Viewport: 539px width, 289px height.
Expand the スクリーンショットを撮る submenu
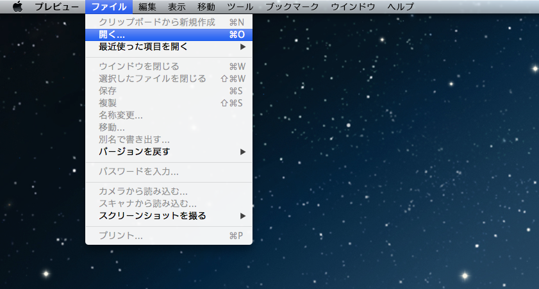pos(169,216)
